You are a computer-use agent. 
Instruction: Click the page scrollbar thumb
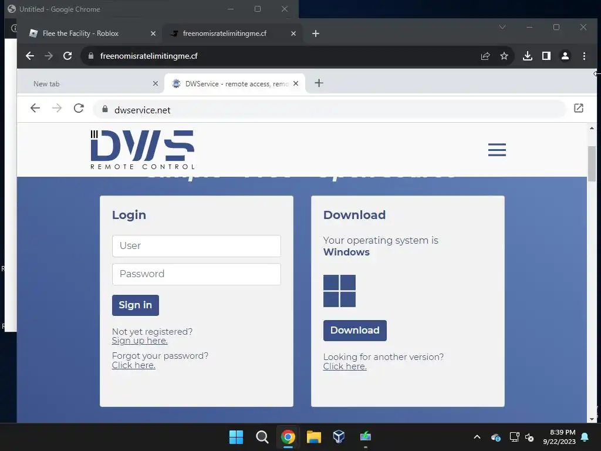pyautogui.click(x=592, y=165)
